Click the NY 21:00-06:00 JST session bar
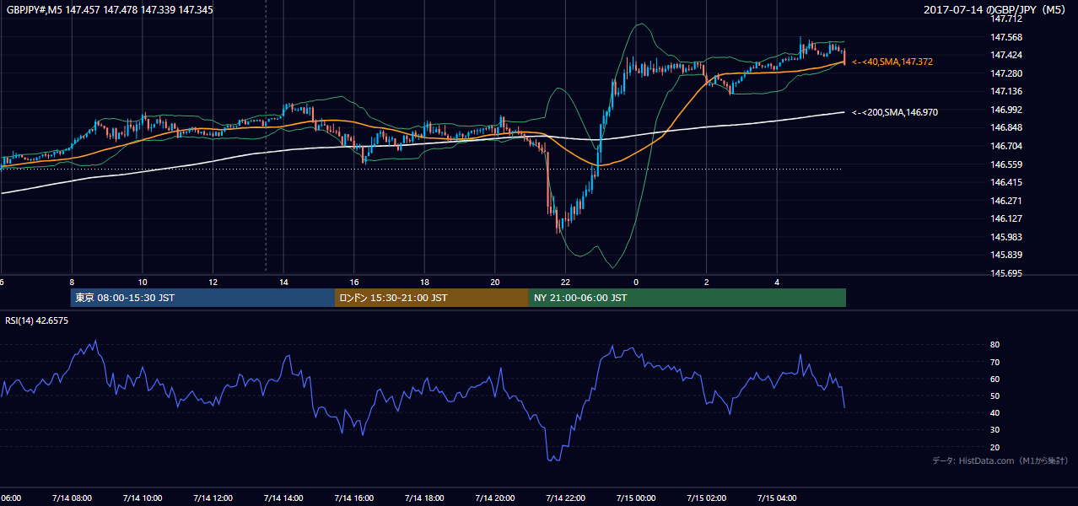 click(x=687, y=298)
